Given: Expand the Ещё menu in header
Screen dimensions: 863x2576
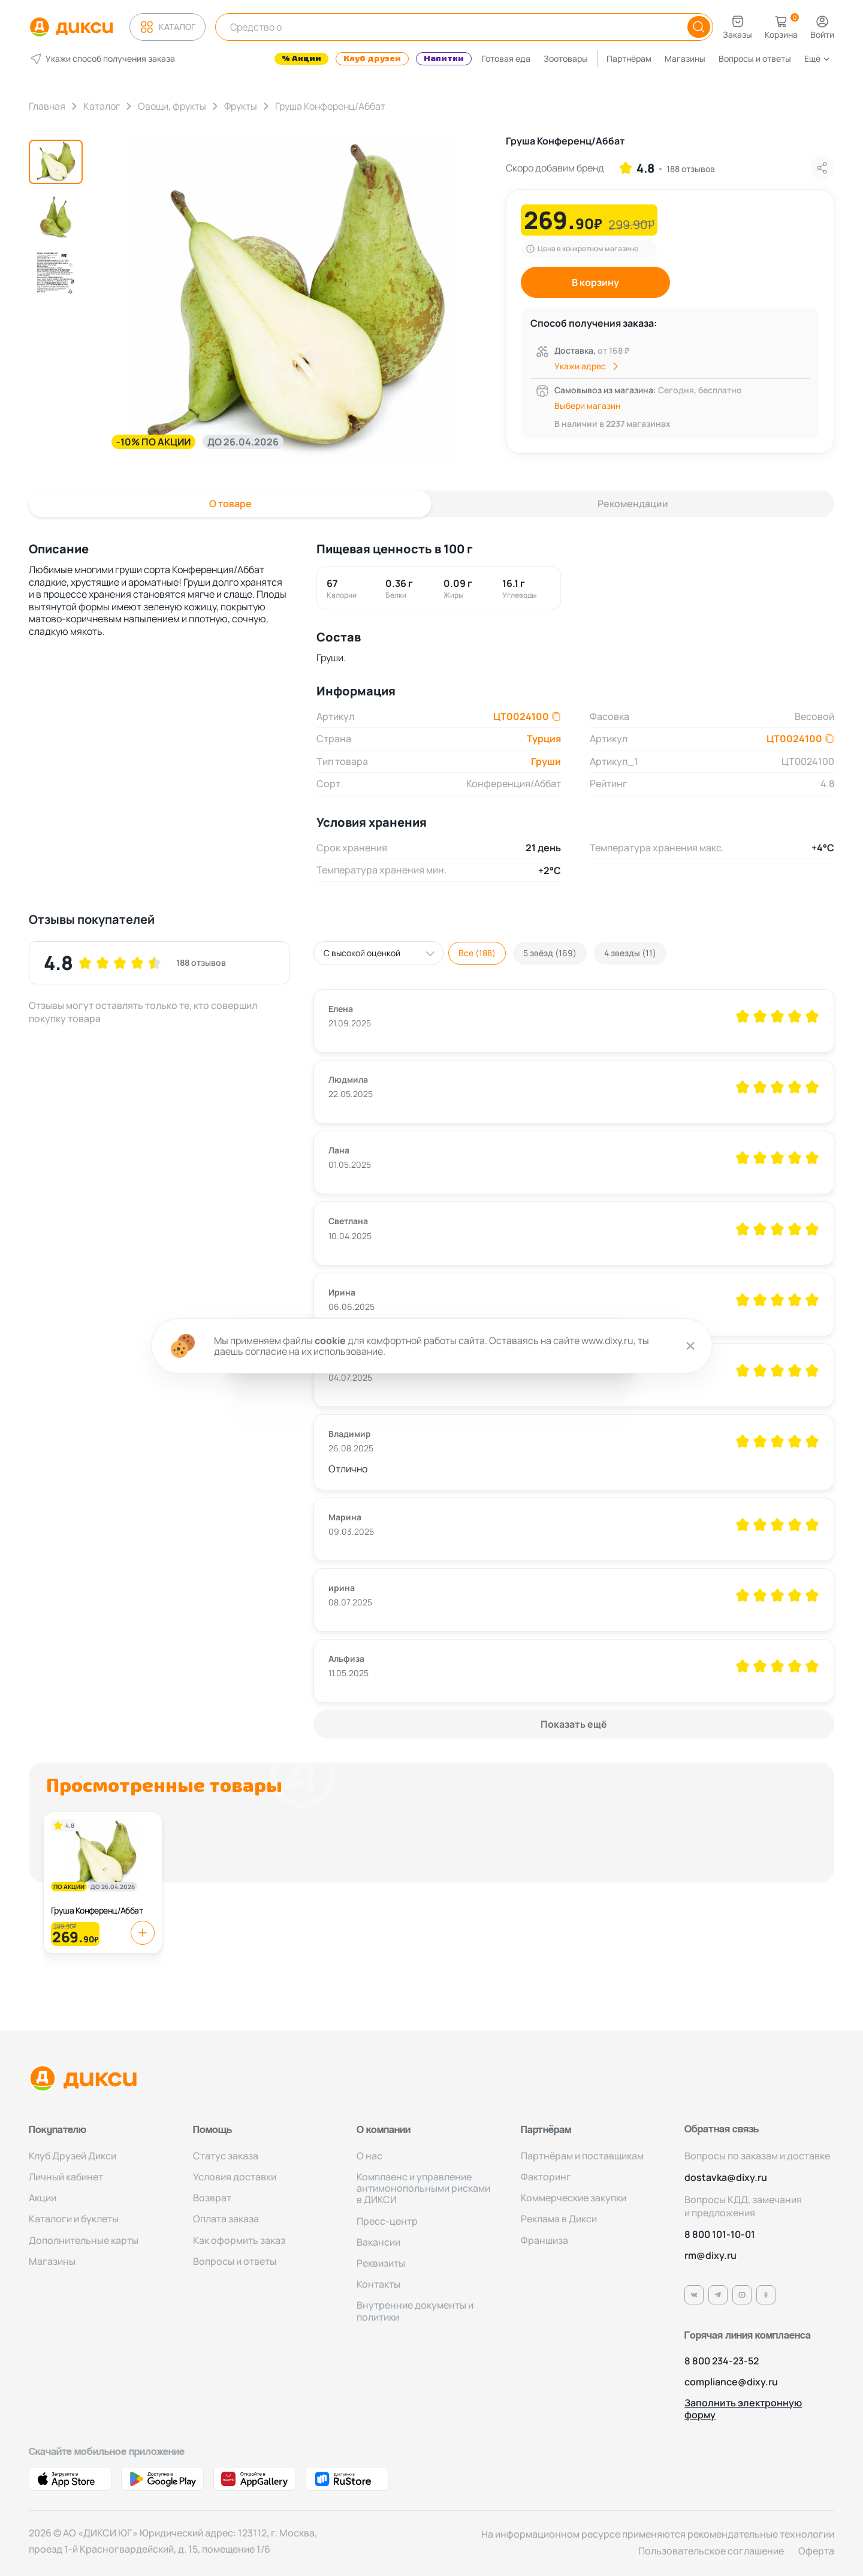Looking at the screenshot, I should [x=816, y=59].
